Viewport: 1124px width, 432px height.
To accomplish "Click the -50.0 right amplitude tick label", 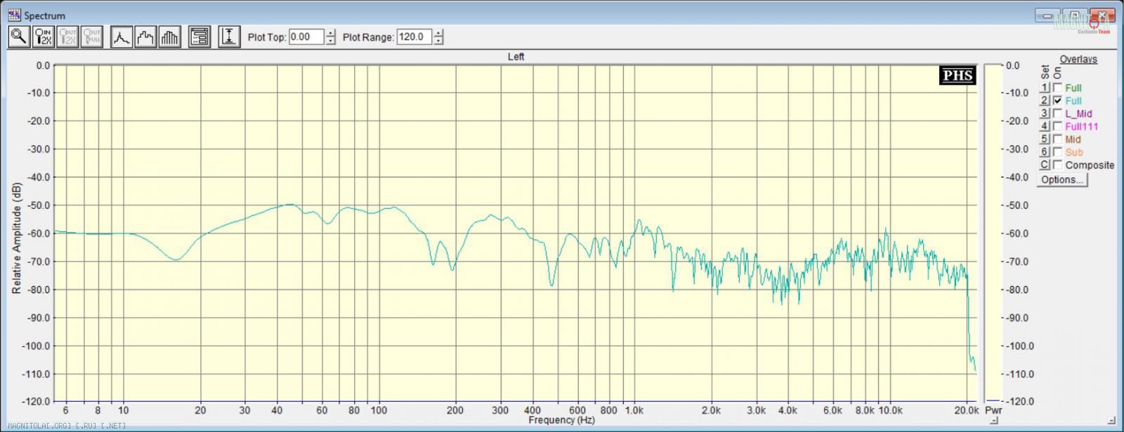I will click(1017, 205).
